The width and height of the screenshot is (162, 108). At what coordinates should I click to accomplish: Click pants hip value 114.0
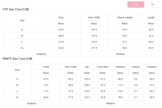(87, 91)
